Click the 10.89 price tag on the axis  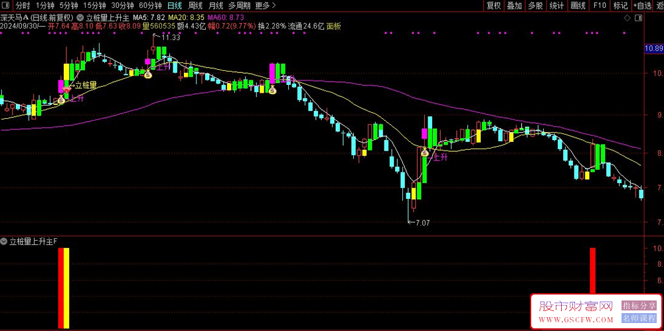pyautogui.click(x=653, y=48)
